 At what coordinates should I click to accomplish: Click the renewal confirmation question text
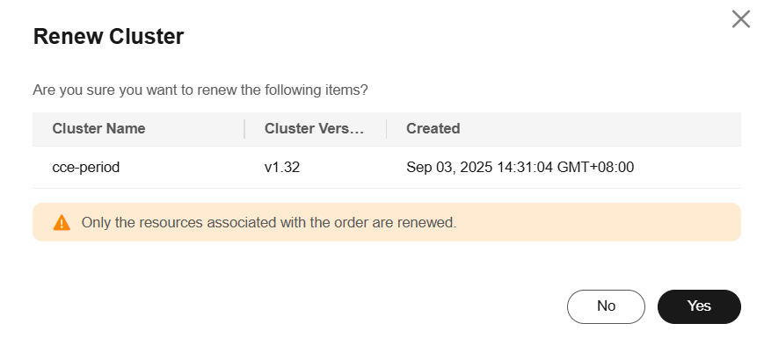point(200,90)
